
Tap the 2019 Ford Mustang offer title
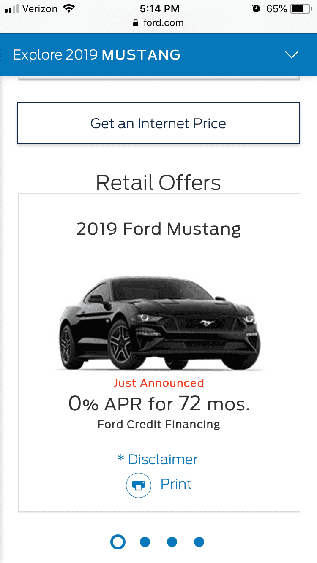point(159,229)
